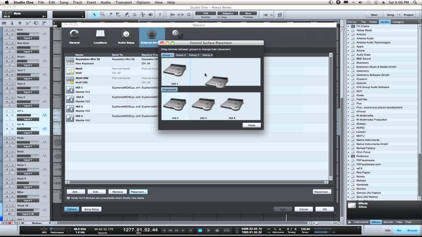Image resolution: width=422 pixels, height=237 pixels.
Task: Mute the OH L track
Action: [x=7, y=111]
